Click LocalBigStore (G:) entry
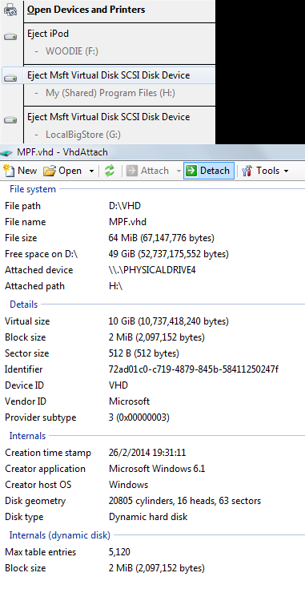 pos(83,135)
